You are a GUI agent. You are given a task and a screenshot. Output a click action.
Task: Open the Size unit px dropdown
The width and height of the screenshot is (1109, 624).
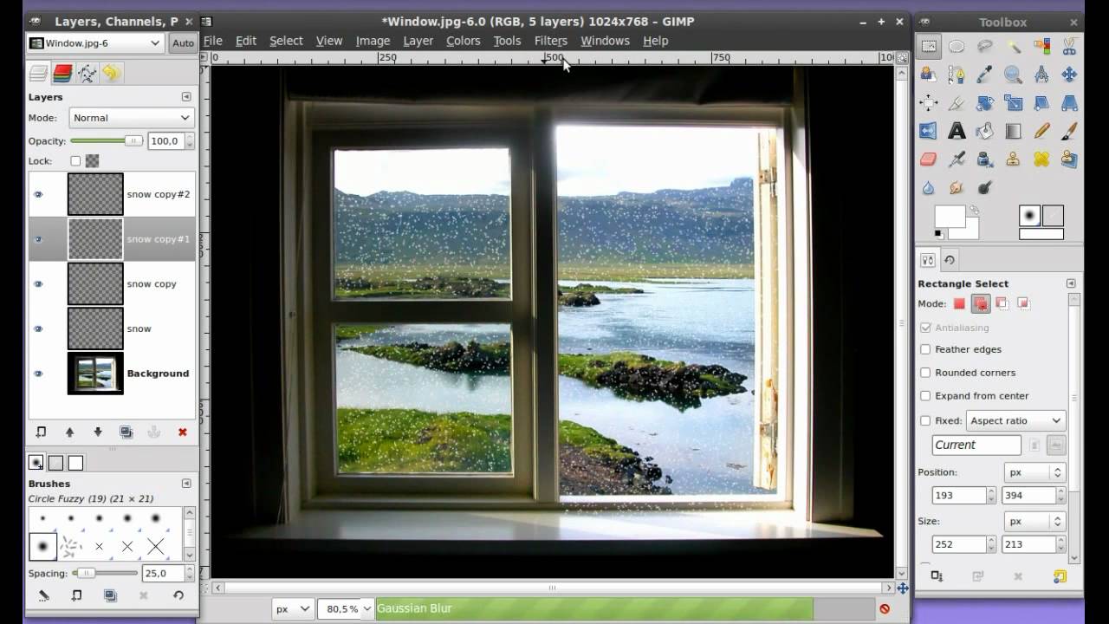[1034, 522]
